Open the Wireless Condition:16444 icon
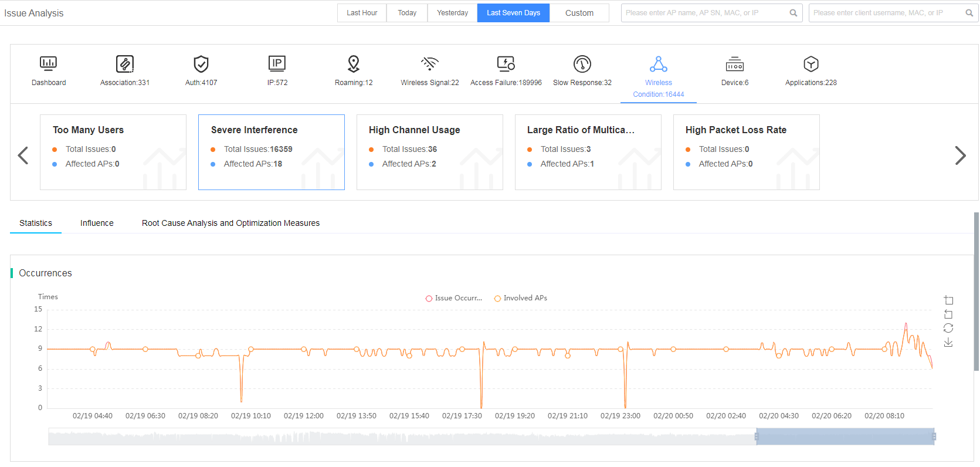Screen dimensions: 980x467 click(659, 63)
